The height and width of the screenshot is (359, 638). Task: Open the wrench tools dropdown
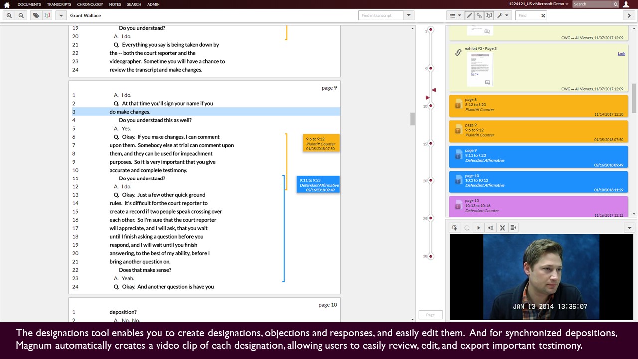[503, 15]
